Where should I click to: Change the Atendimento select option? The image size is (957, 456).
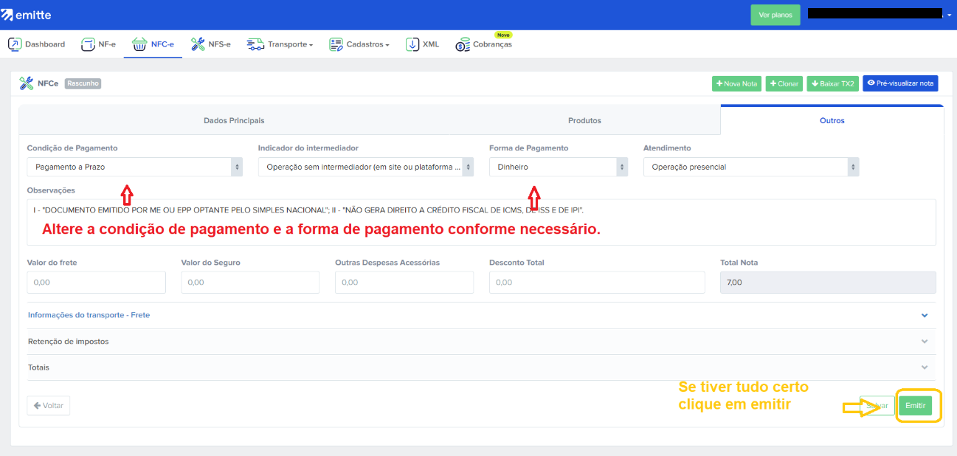tap(750, 167)
